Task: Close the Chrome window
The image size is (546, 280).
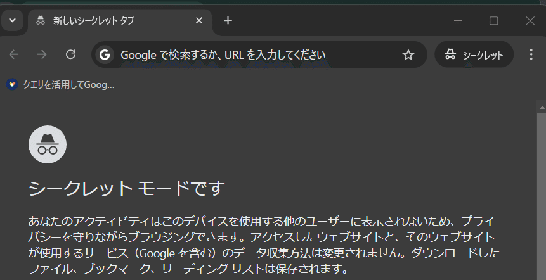Action: coord(530,21)
